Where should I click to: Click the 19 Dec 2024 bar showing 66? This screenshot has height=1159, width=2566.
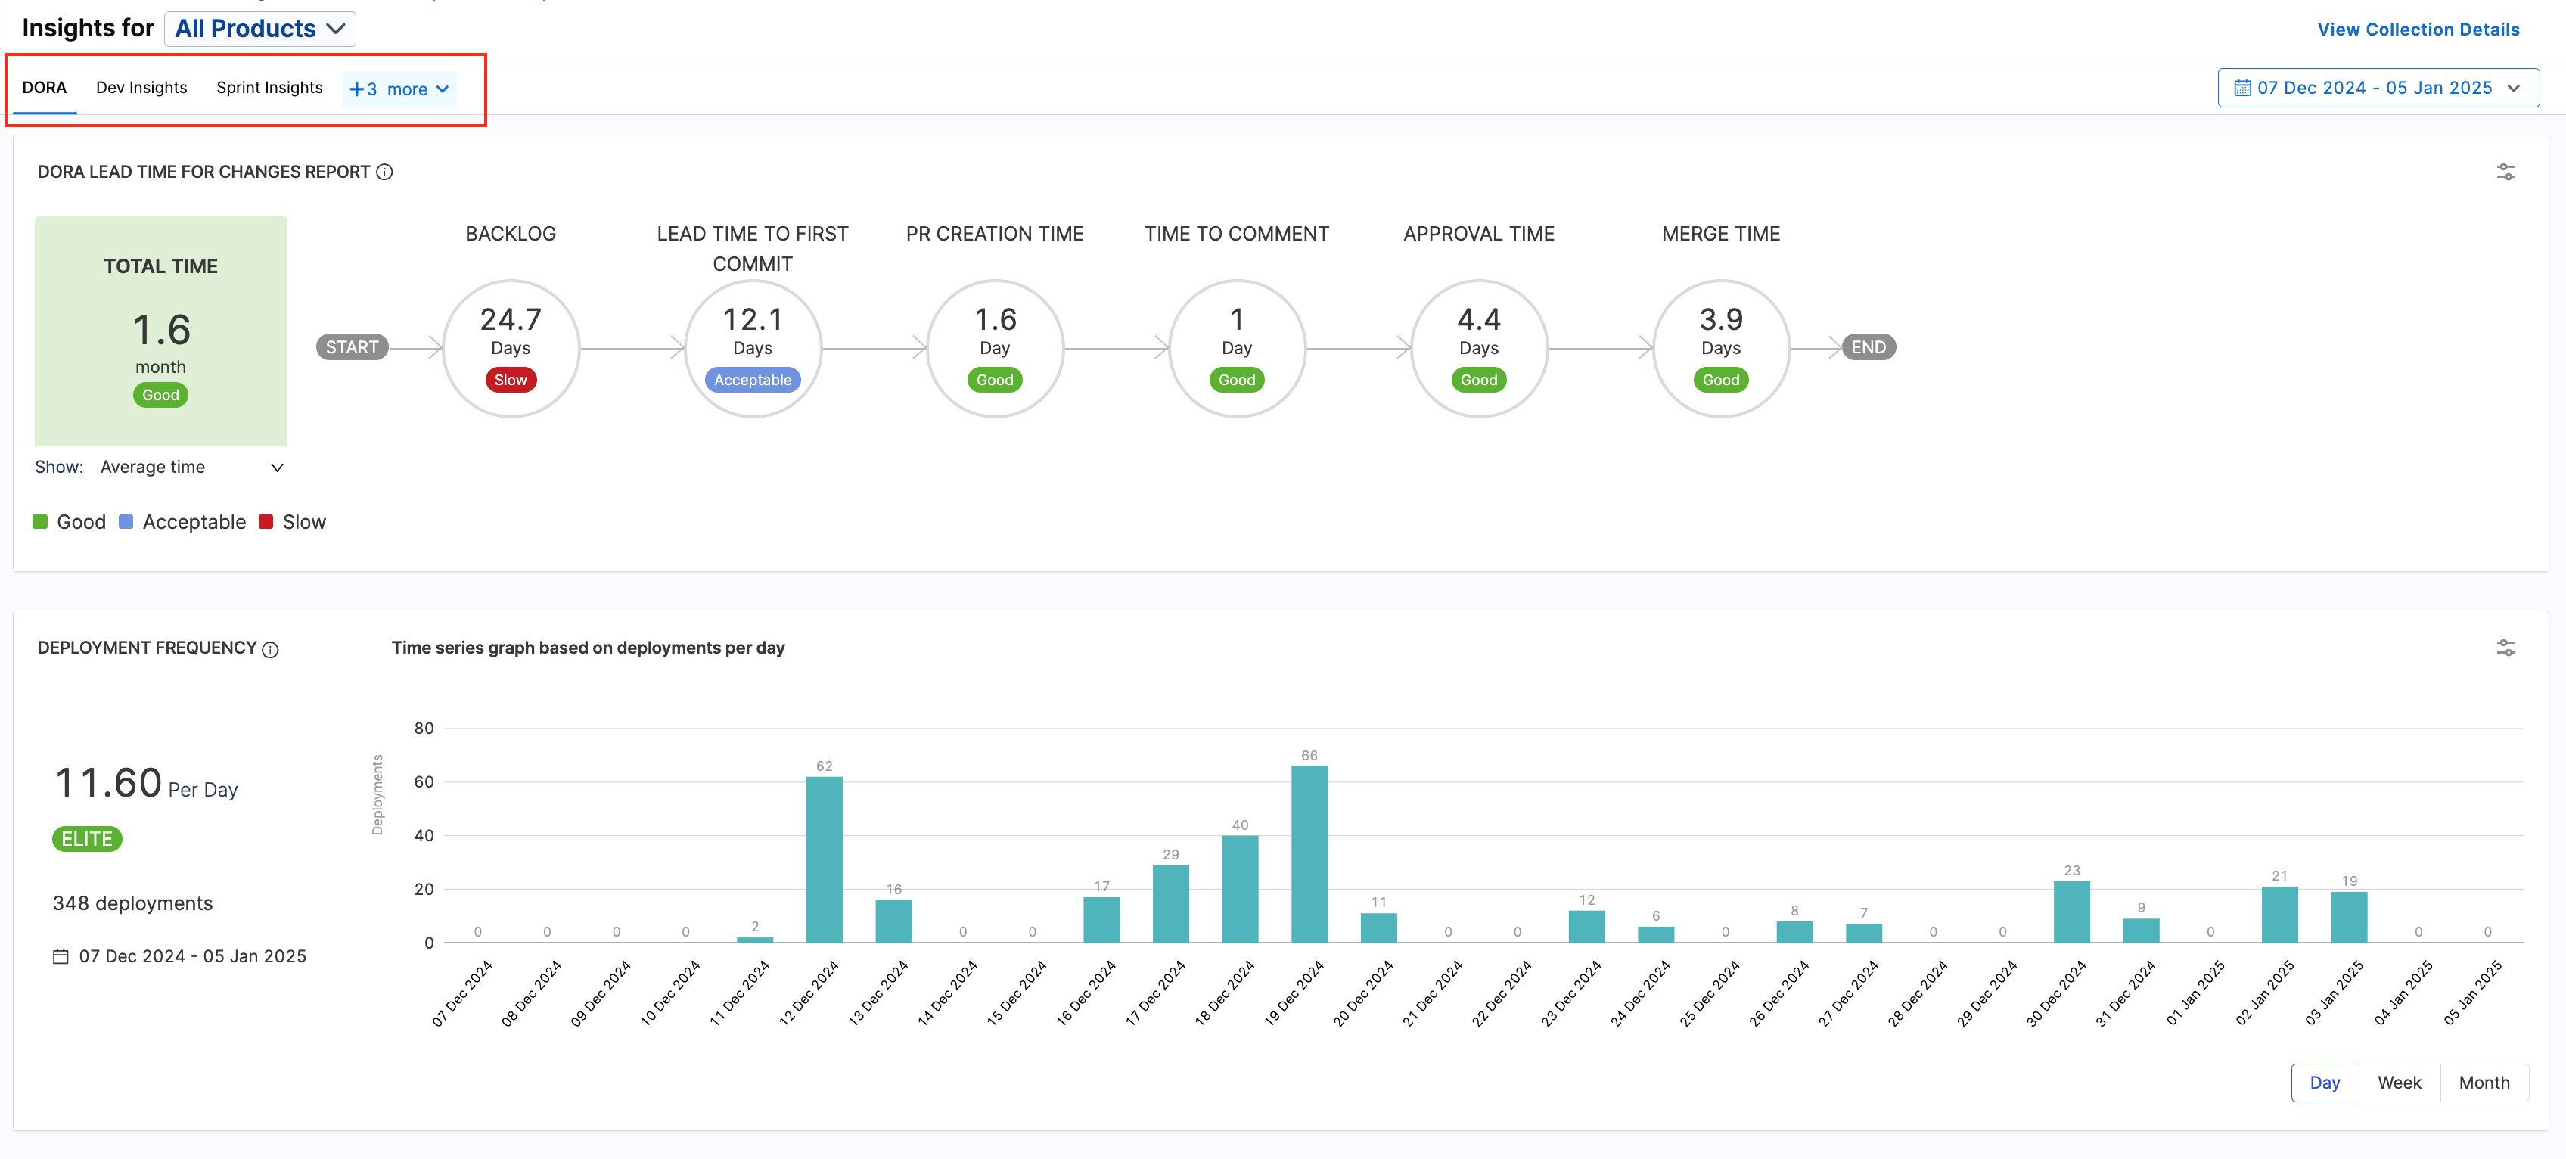(x=1309, y=854)
